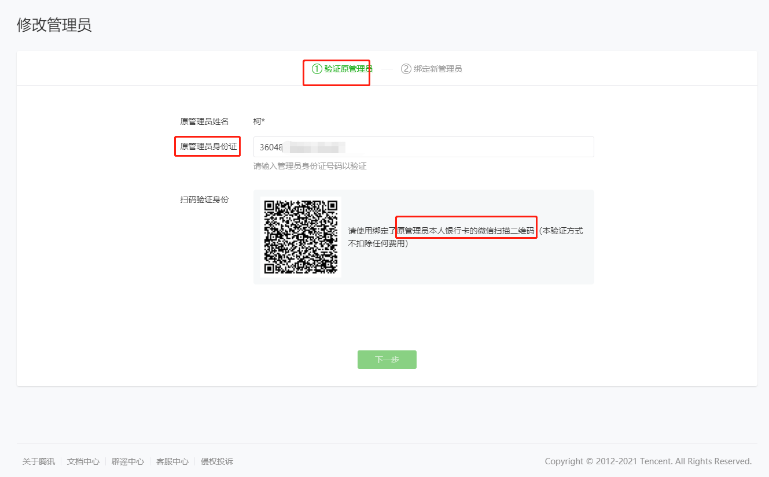Click the 扫码验证身份 label
The height and width of the screenshot is (477, 769).
(x=204, y=199)
